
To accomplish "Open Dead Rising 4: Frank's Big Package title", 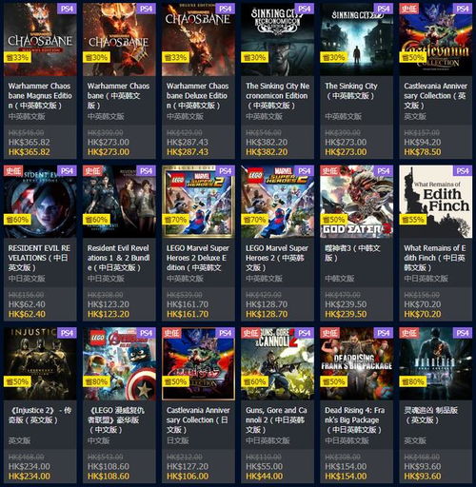I will (355, 420).
